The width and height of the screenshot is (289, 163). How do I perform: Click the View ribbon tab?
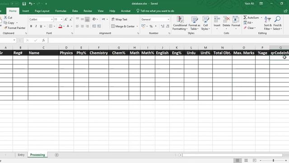pos(101,11)
